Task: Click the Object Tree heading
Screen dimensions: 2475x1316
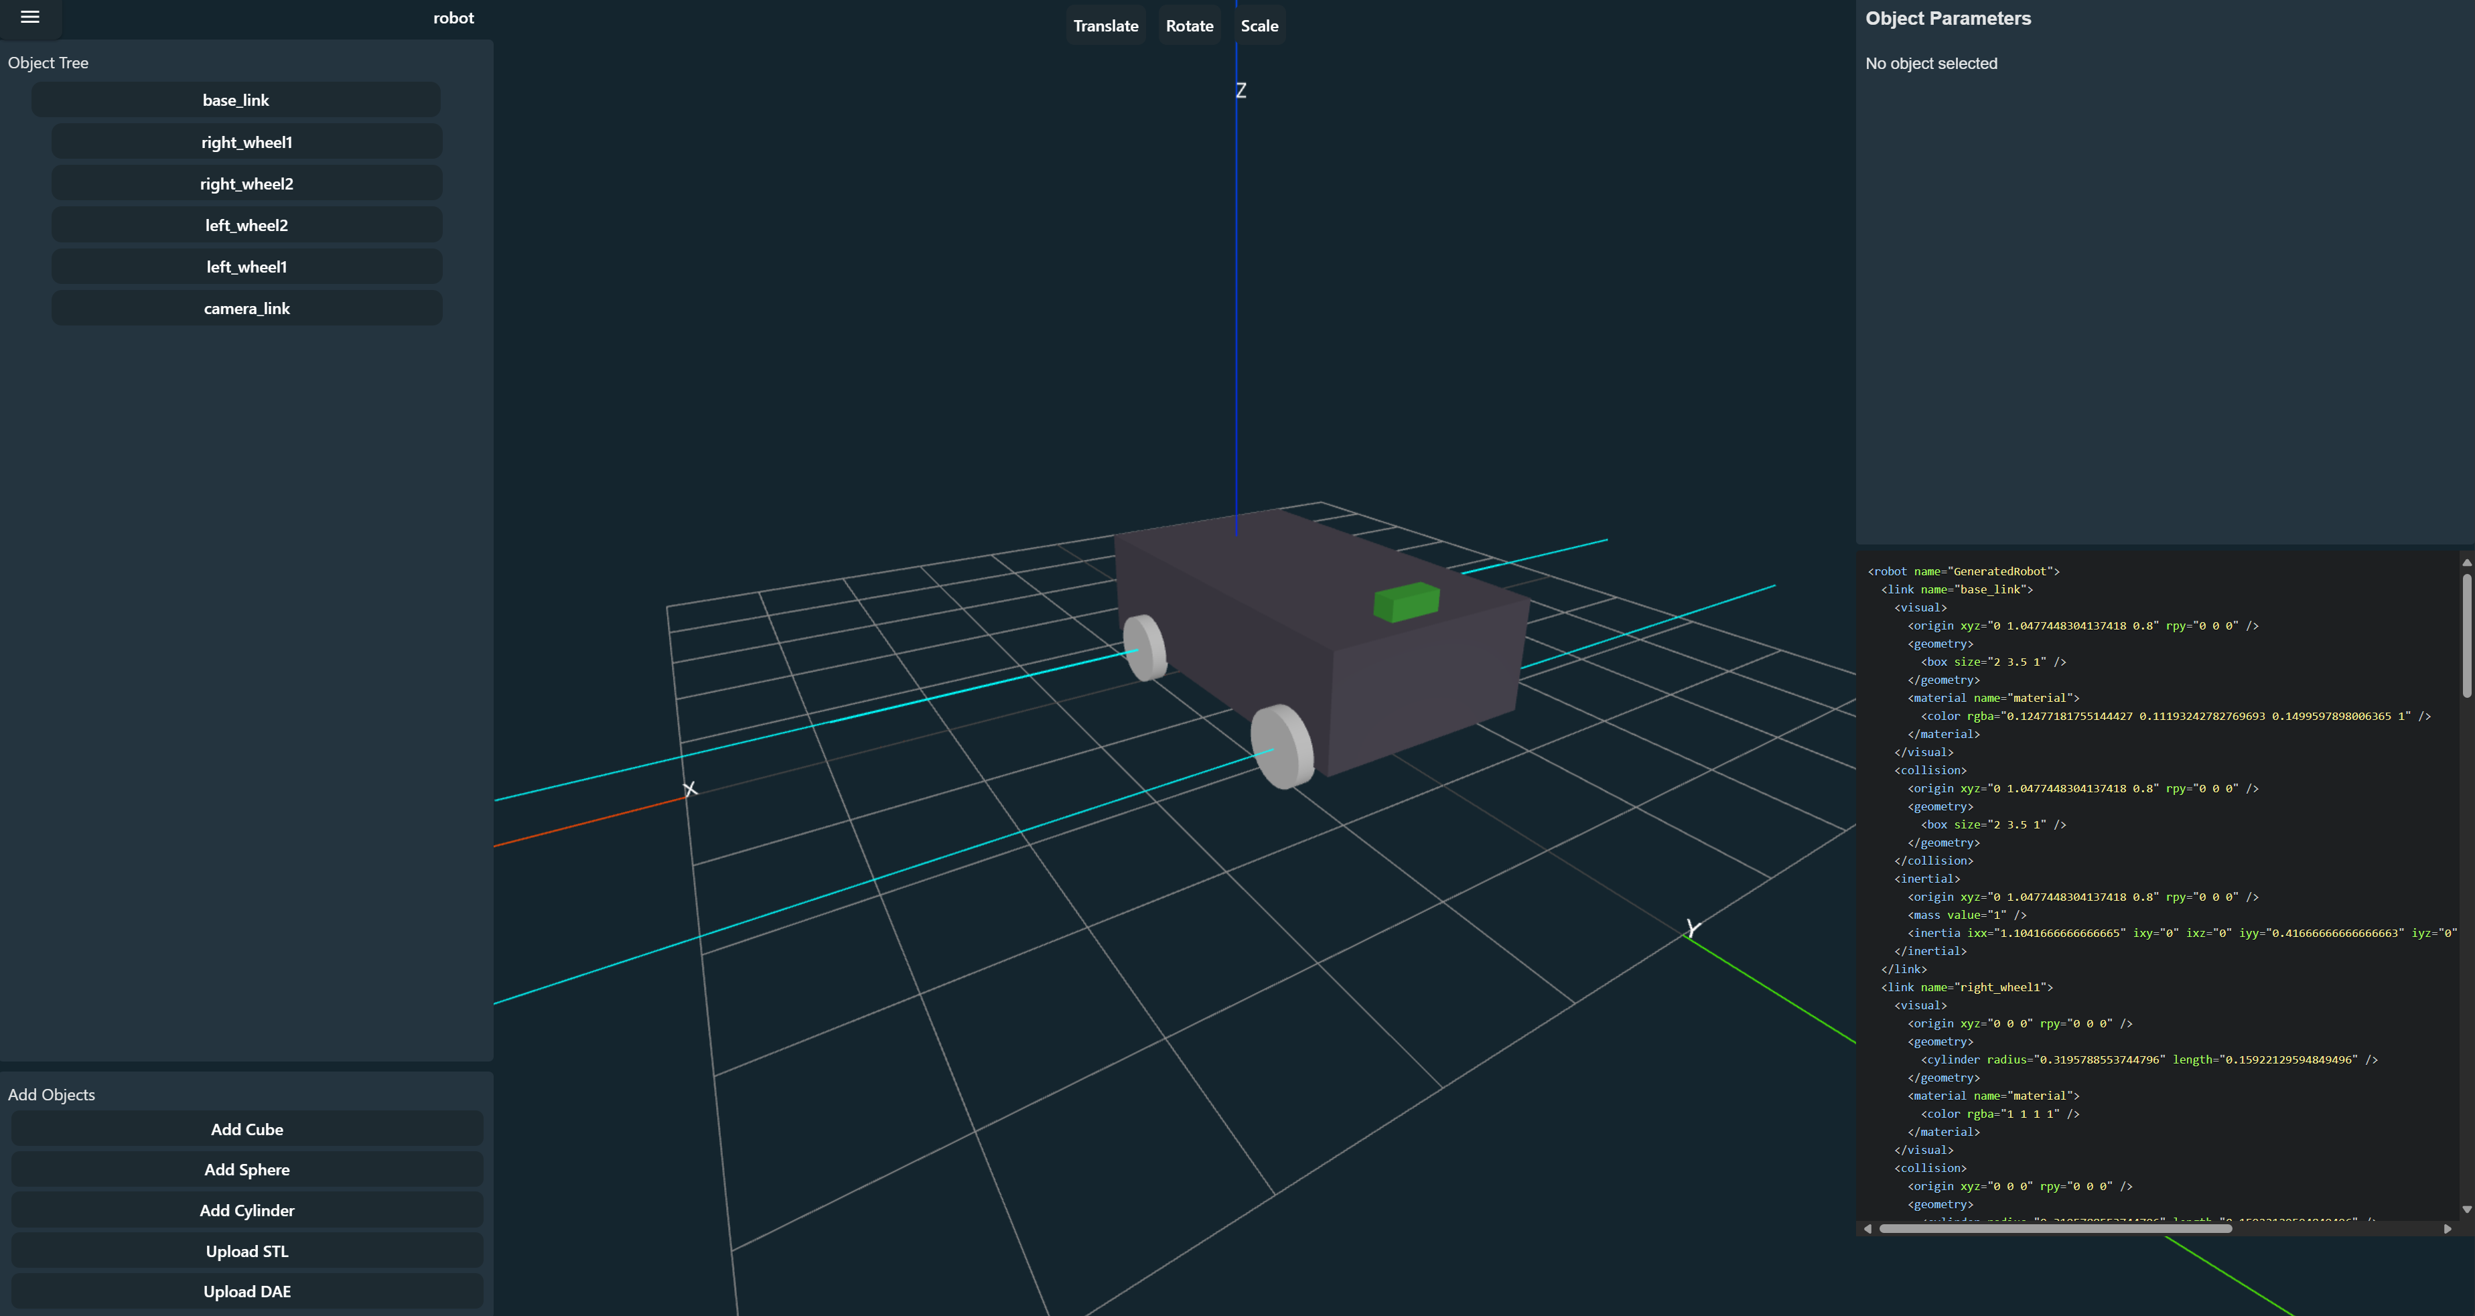Action: point(48,62)
